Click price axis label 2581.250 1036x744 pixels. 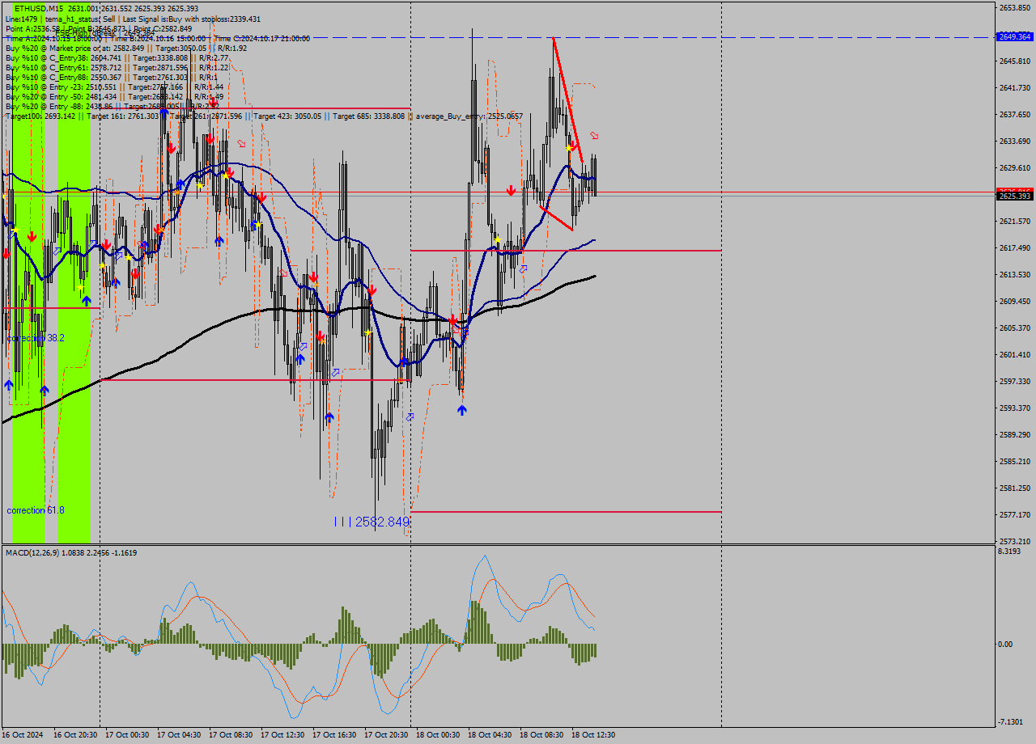[1014, 488]
